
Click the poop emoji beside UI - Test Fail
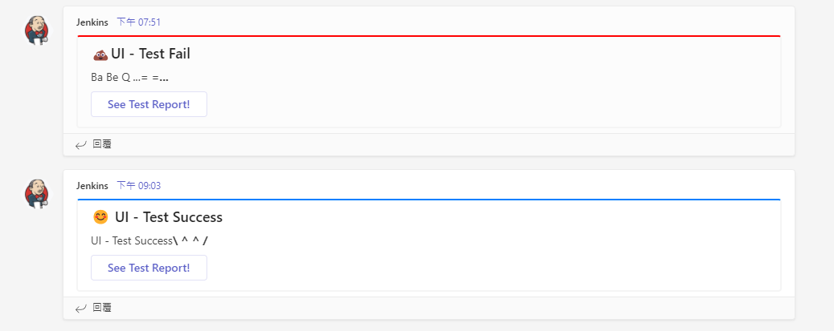tap(100, 54)
